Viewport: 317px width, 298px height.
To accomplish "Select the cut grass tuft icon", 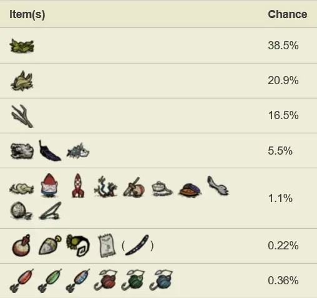I will click(22, 81).
